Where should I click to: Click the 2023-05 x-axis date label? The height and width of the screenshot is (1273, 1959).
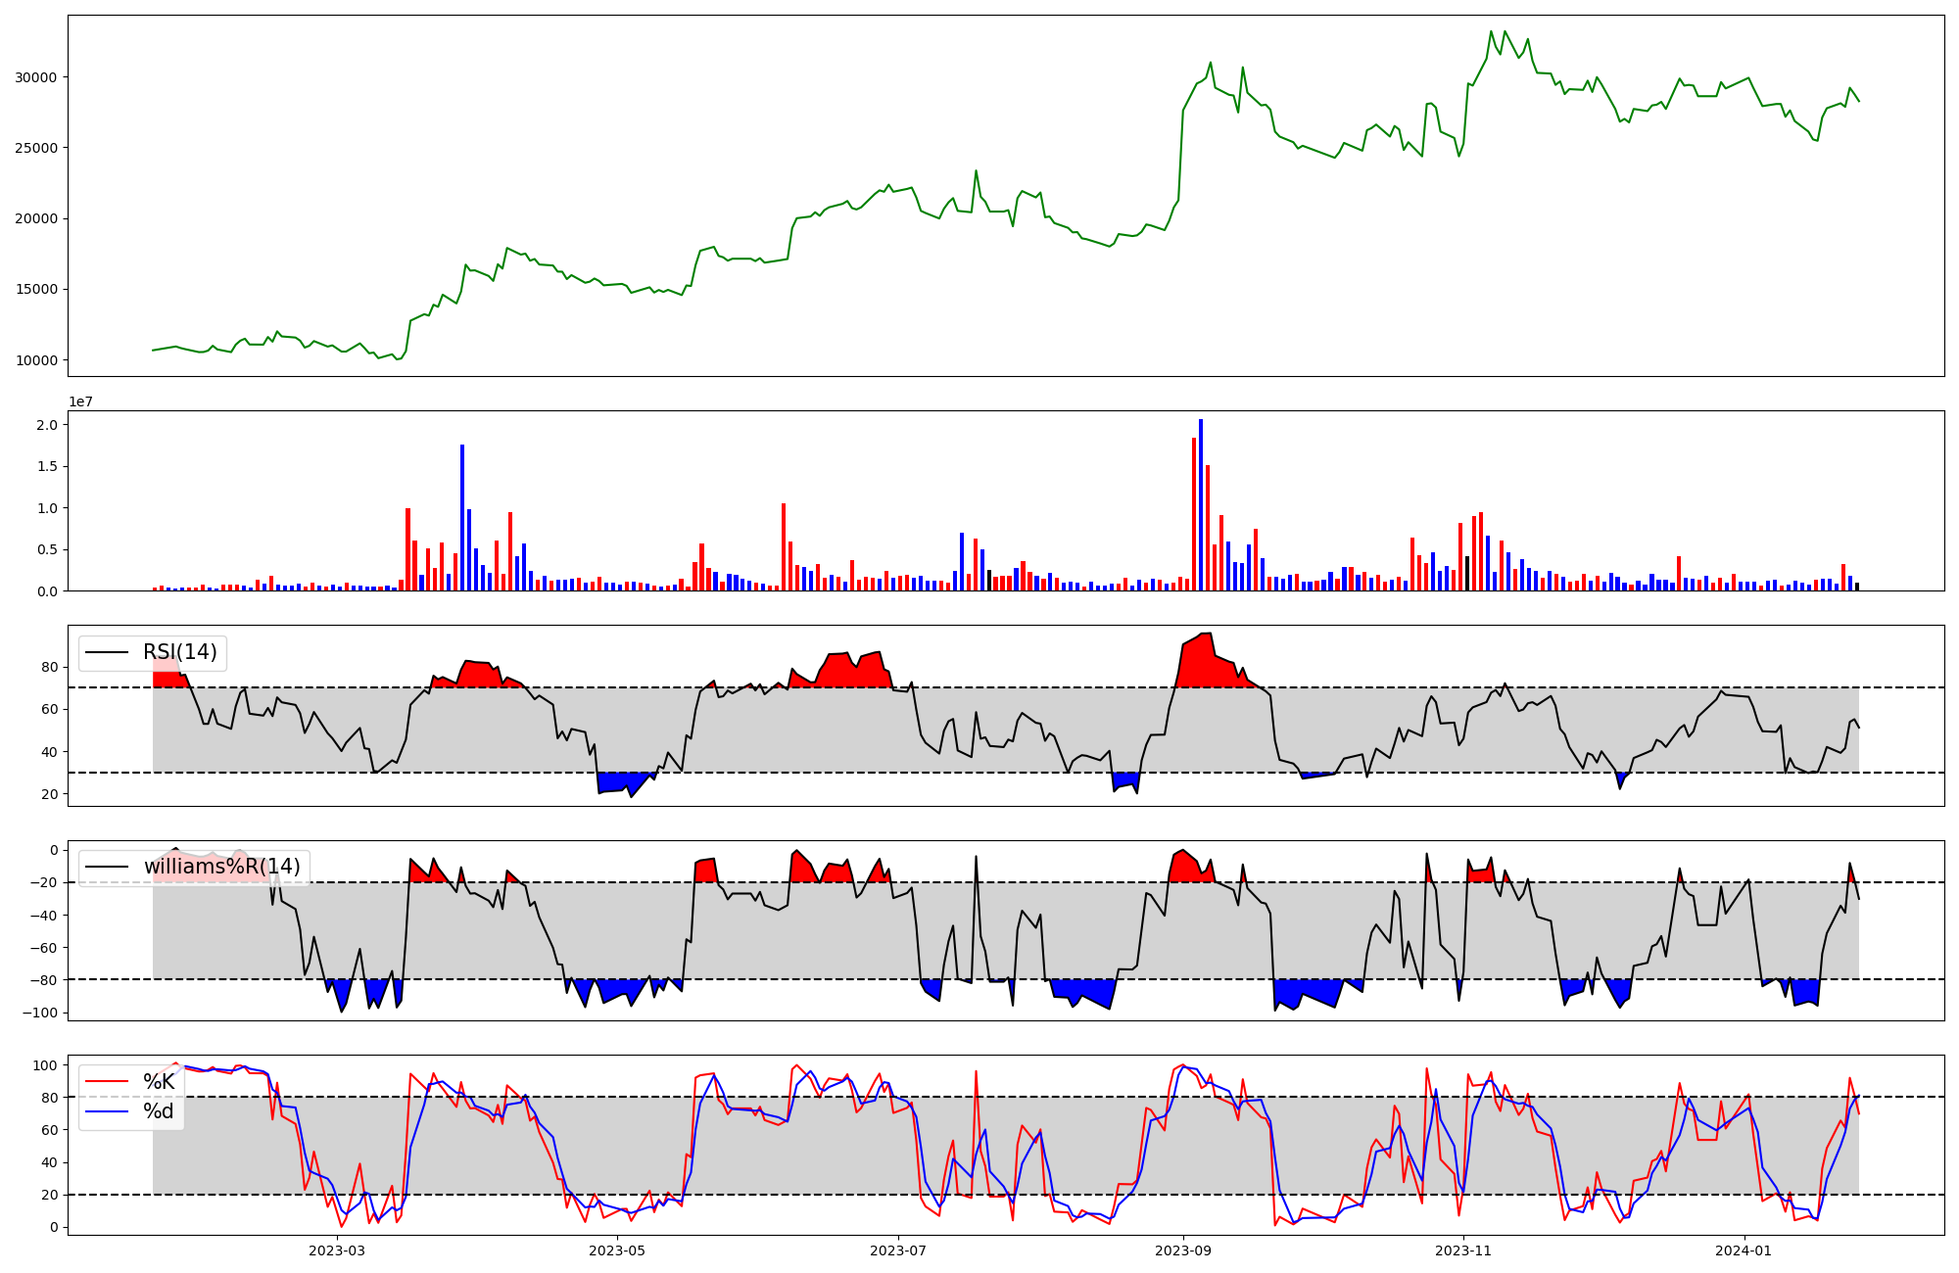(x=617, y=1250)
